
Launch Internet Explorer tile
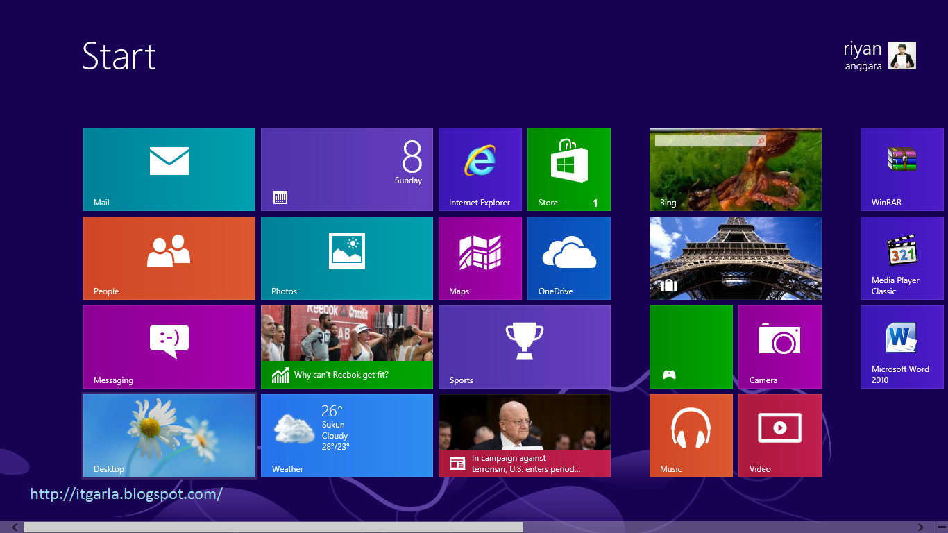480,169
